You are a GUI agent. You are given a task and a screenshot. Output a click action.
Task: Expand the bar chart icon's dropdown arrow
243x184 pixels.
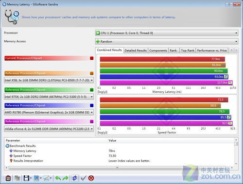click(41, 178)
